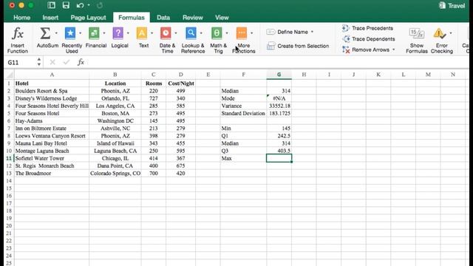Expand the Financial dropdown arrow
This screenshot has height=266, width=473.
(104, 33)
